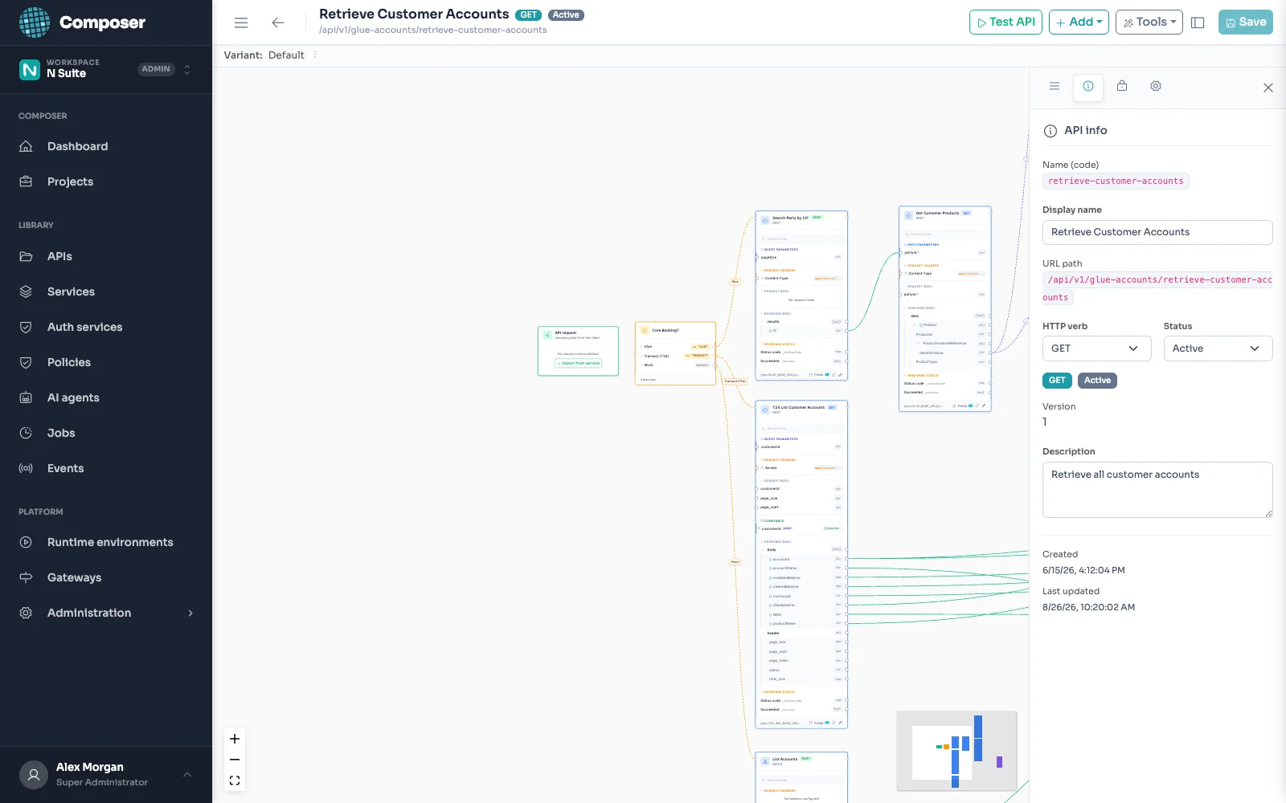Select the Core Banking decision node
Image resolution: width=1286 pixels, height=803 pixels.
(x=675, y=353)
